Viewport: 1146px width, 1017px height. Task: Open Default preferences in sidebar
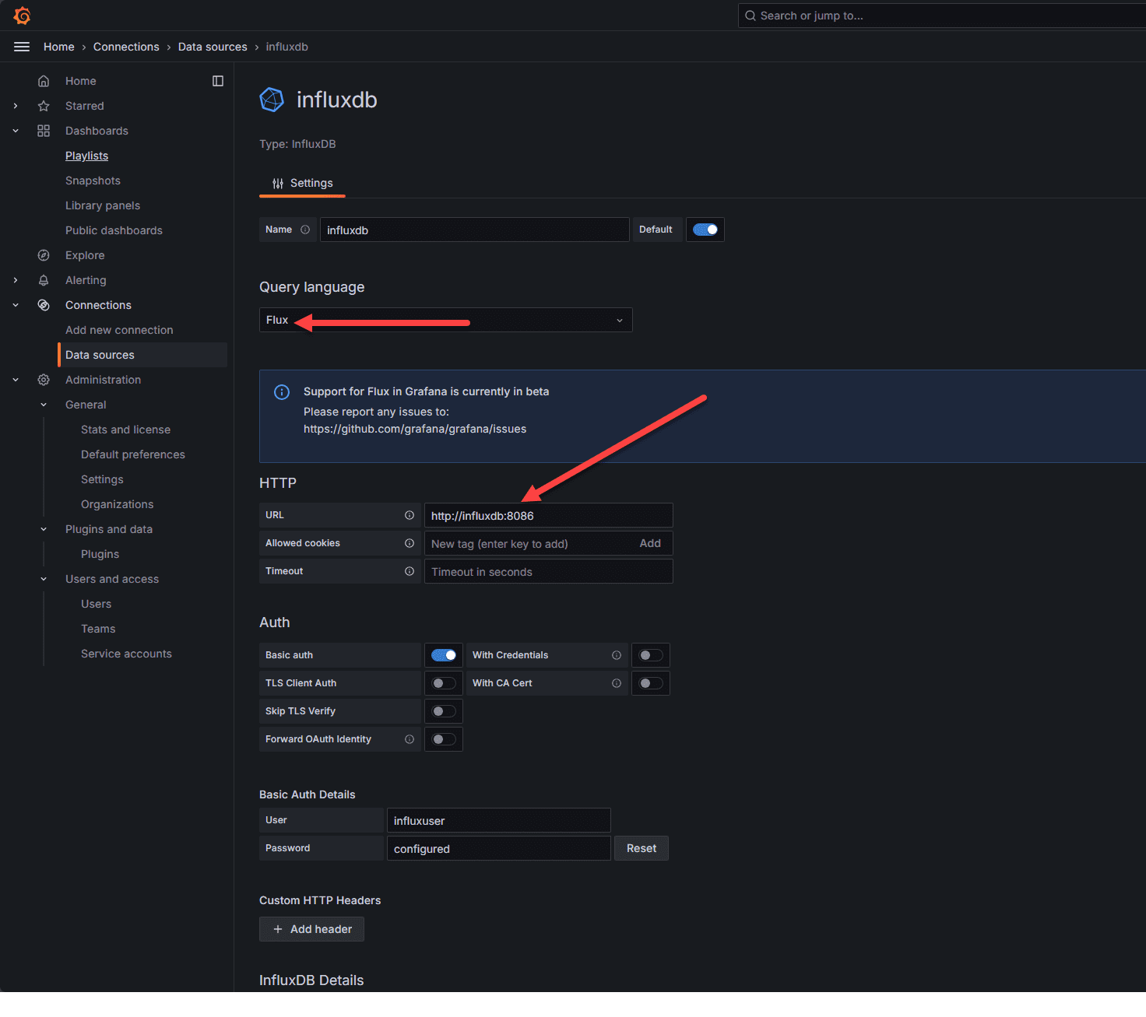pyautogui.click(x=133, y=454)
